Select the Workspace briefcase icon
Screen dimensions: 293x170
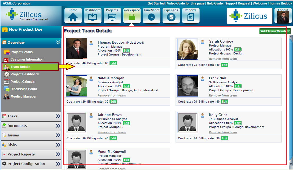tap(132, 17)
